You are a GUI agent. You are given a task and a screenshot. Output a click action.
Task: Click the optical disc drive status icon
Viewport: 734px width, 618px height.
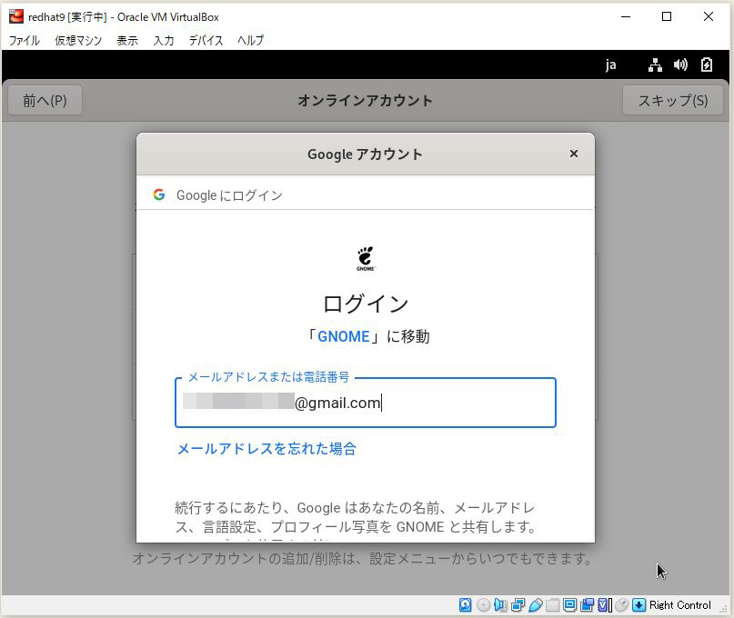(483, 605)
